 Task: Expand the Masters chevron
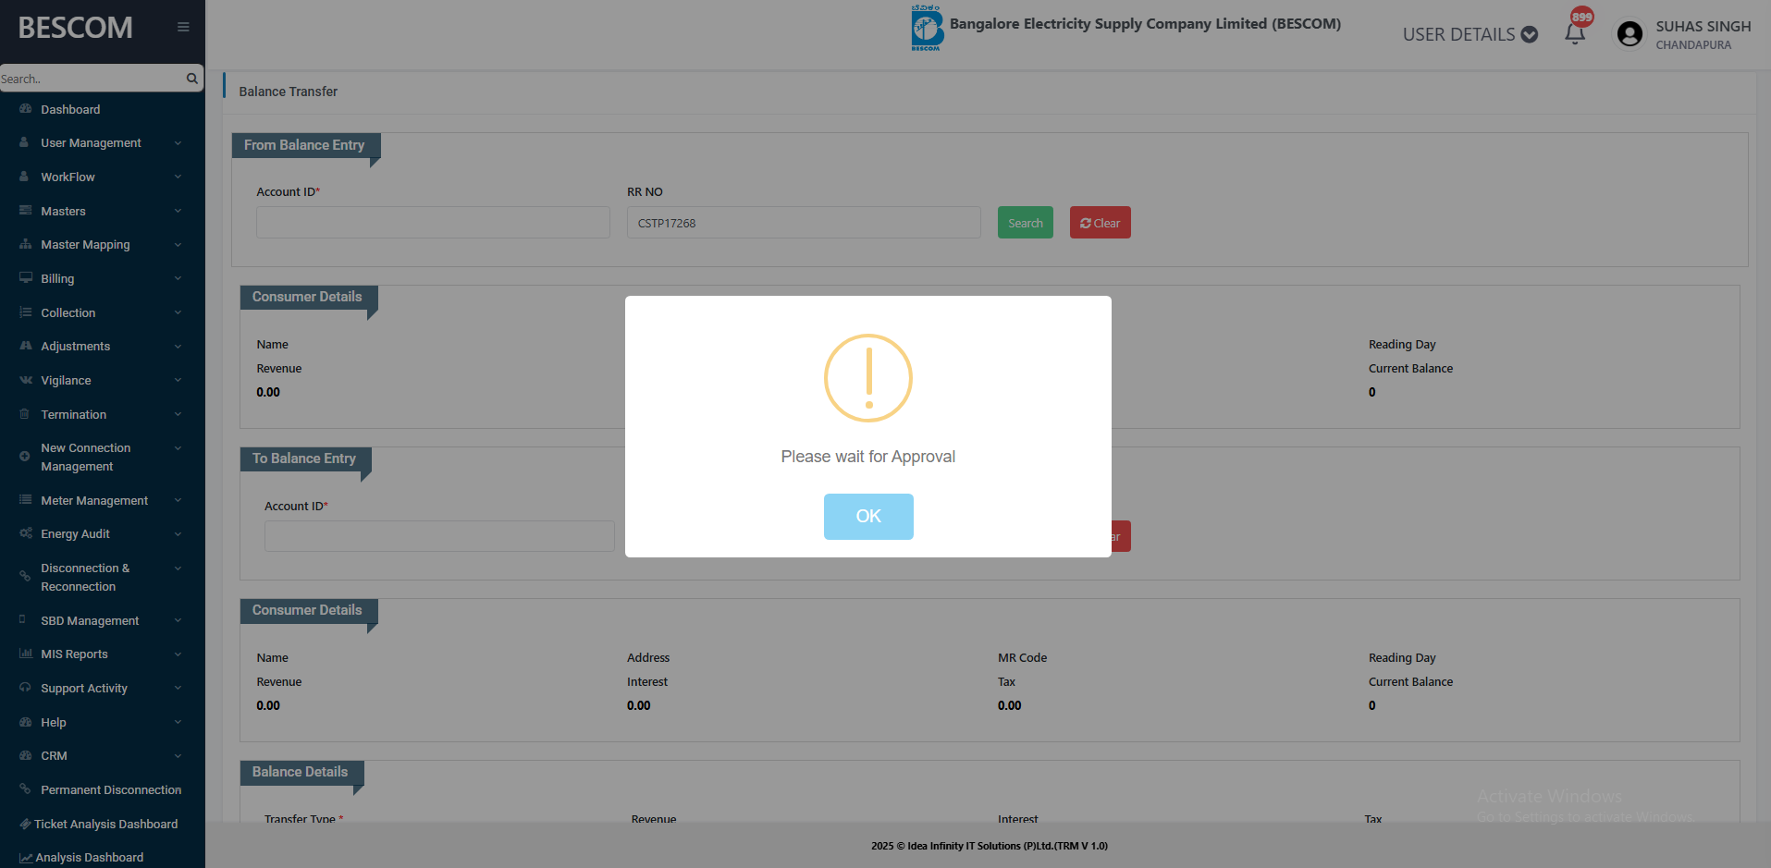[178, 211]
